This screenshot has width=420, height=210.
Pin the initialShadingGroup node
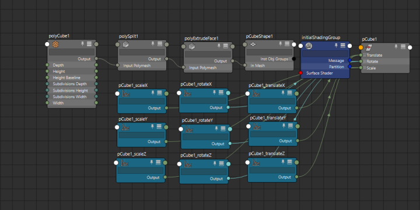pyautogui.click(x=336, y=46)
